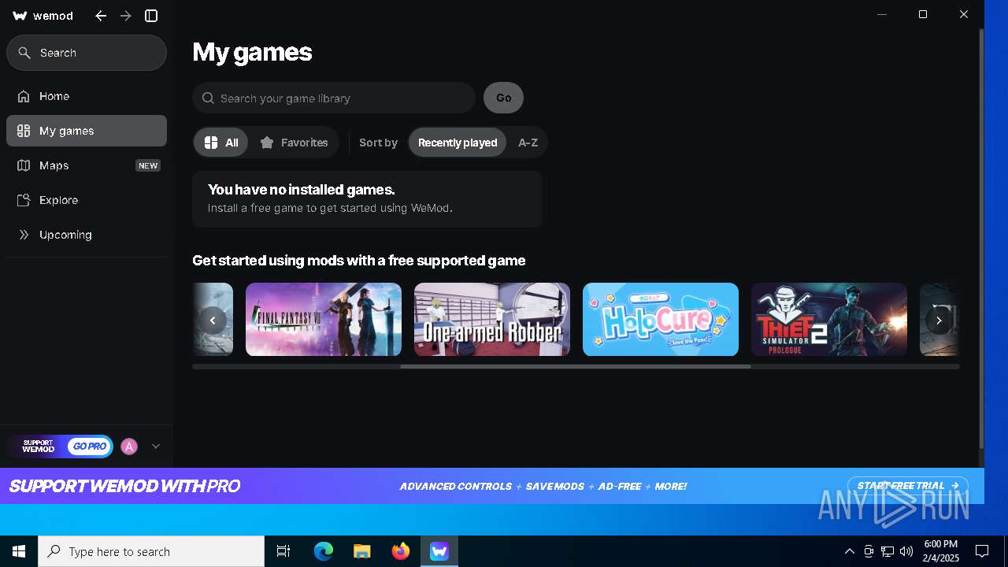The image size is (1008, 567).
Task: Launch Microsoft Edge from taskbar
Action: (x=324, y=551)
